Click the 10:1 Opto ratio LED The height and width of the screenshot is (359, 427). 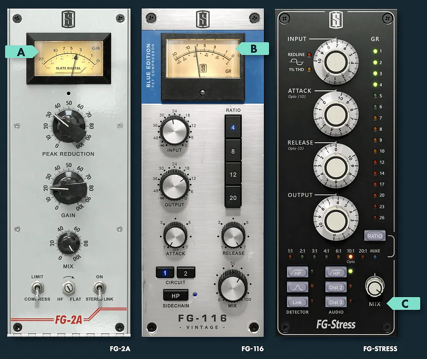[351, 257]
